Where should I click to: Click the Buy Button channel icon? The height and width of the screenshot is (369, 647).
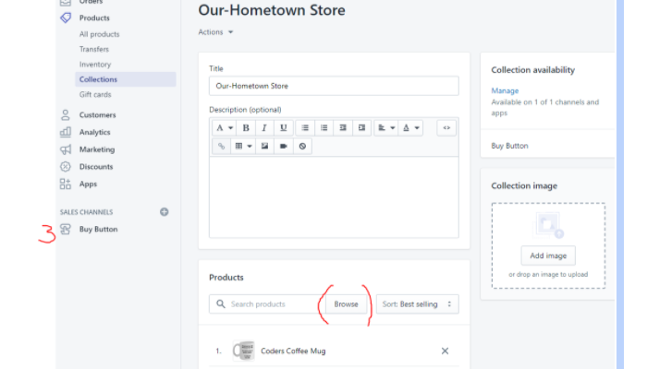66,229
